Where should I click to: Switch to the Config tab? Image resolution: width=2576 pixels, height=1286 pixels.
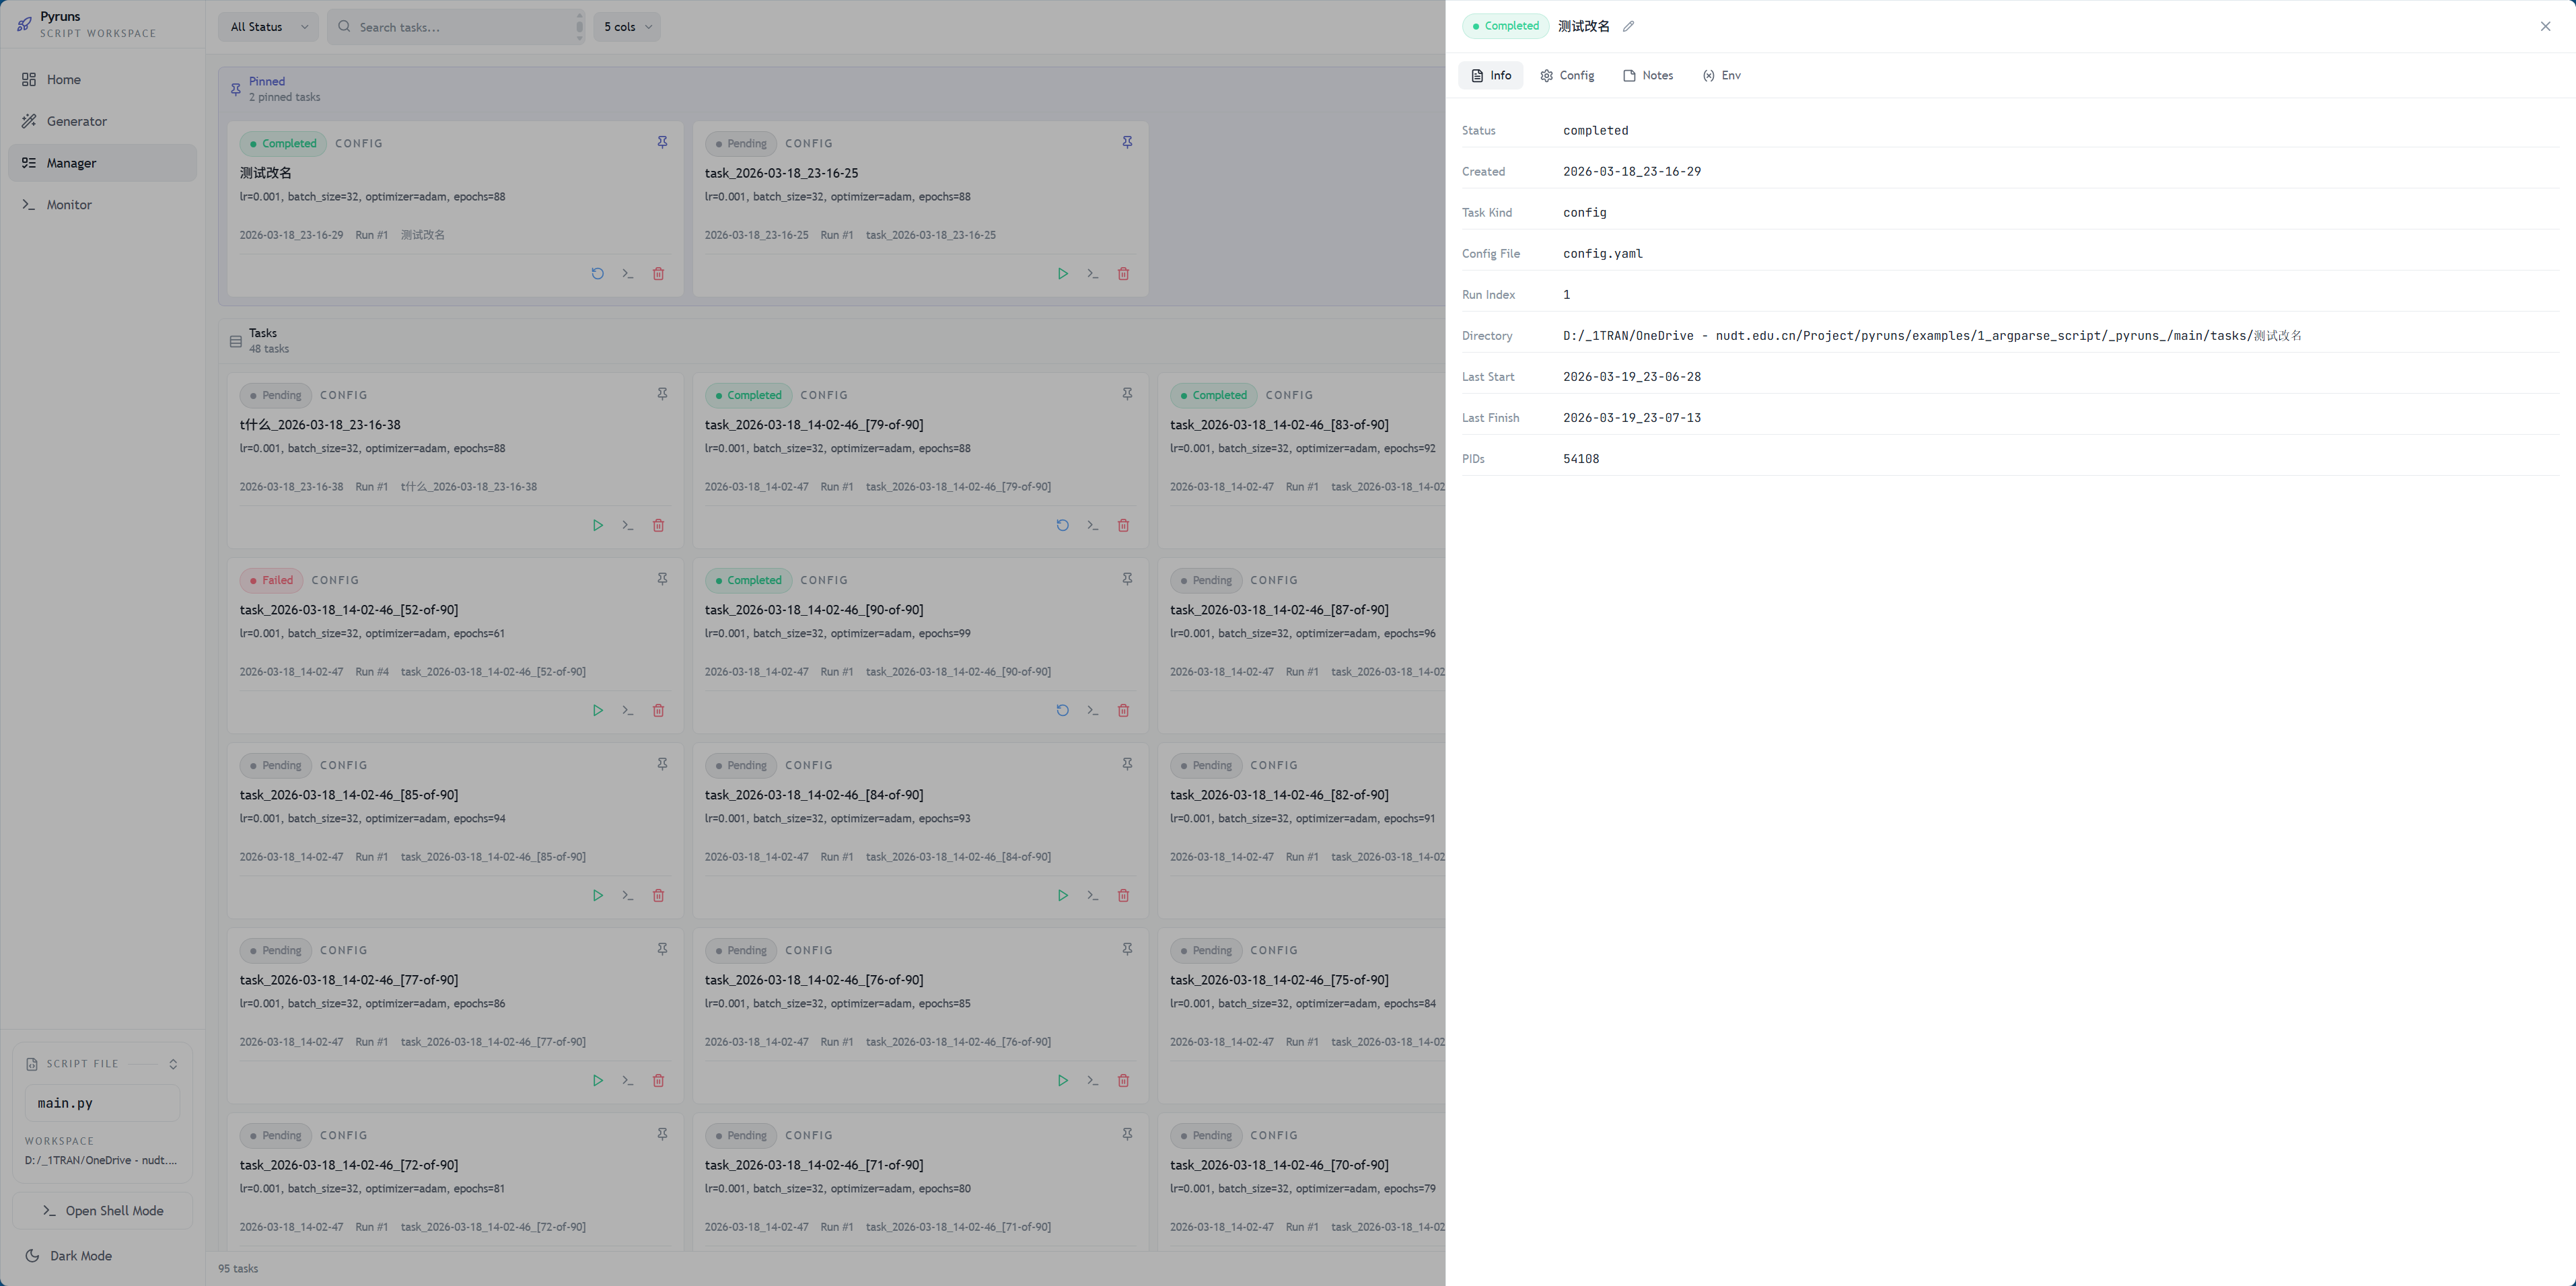tap(1567, 76)
